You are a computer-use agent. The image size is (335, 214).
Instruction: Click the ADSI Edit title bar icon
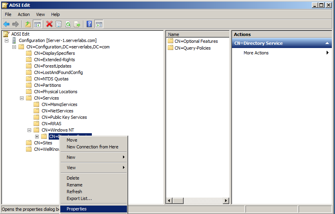(5, 5)
